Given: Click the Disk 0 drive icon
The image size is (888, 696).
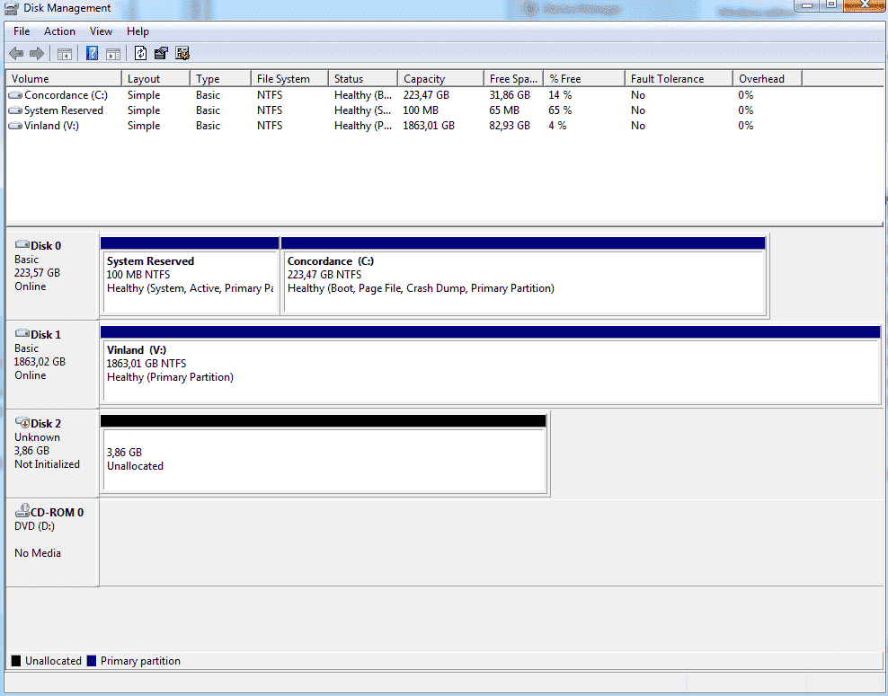Looking at the screenshot, I should 22,244.
